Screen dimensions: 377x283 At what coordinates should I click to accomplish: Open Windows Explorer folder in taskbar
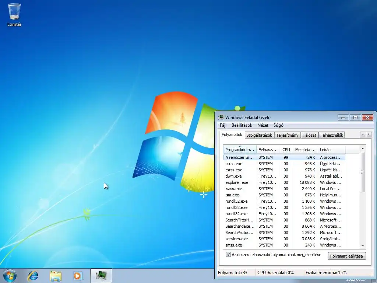[56, 276]
